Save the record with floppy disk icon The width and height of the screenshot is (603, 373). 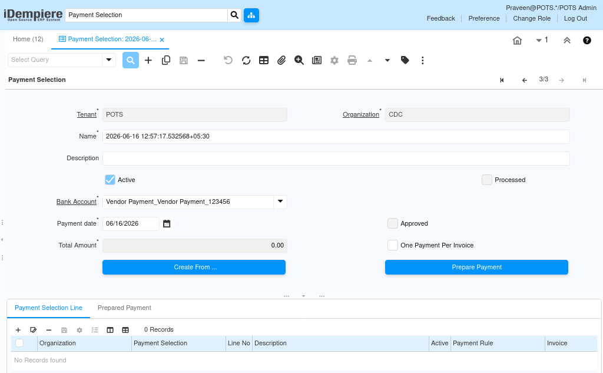coord(184,61)
